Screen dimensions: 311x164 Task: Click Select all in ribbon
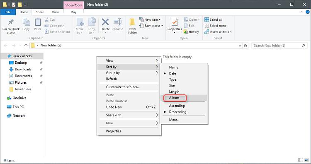214,19
